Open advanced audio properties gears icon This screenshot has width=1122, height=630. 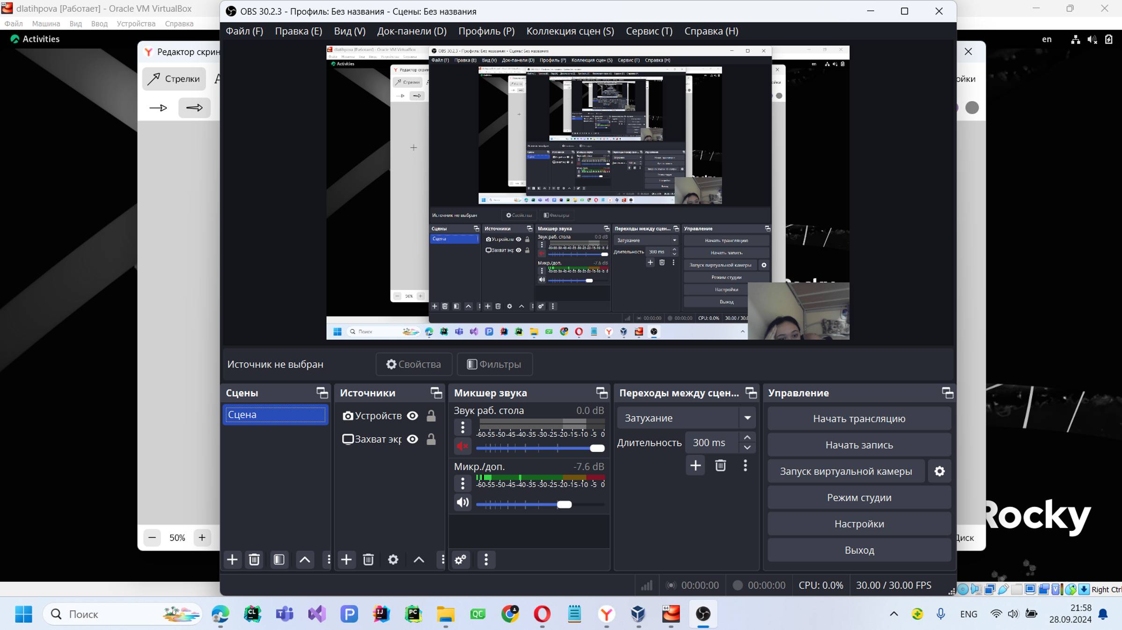click(461, 559)
